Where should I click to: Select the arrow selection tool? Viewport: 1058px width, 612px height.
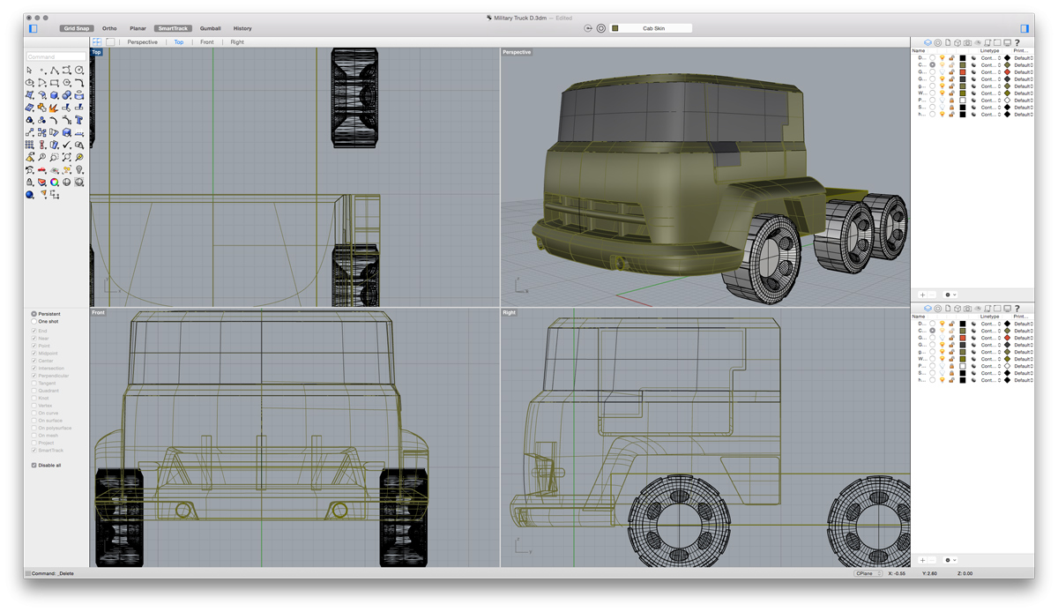point(29,71)
